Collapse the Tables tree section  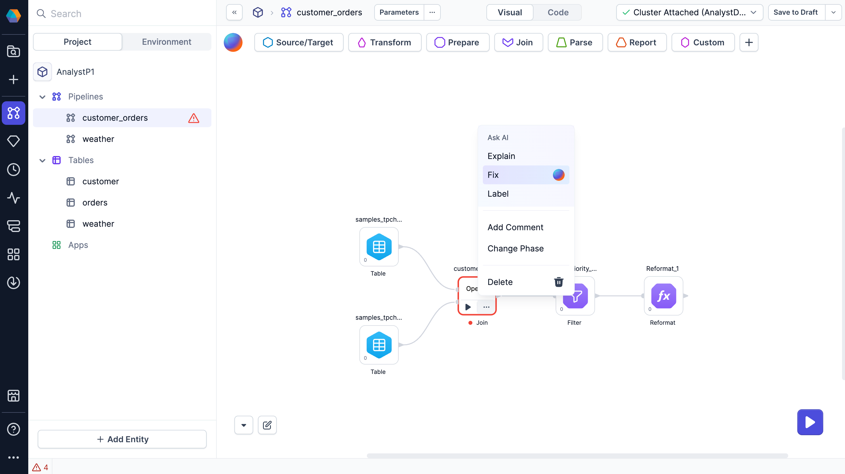click(42, 160)
